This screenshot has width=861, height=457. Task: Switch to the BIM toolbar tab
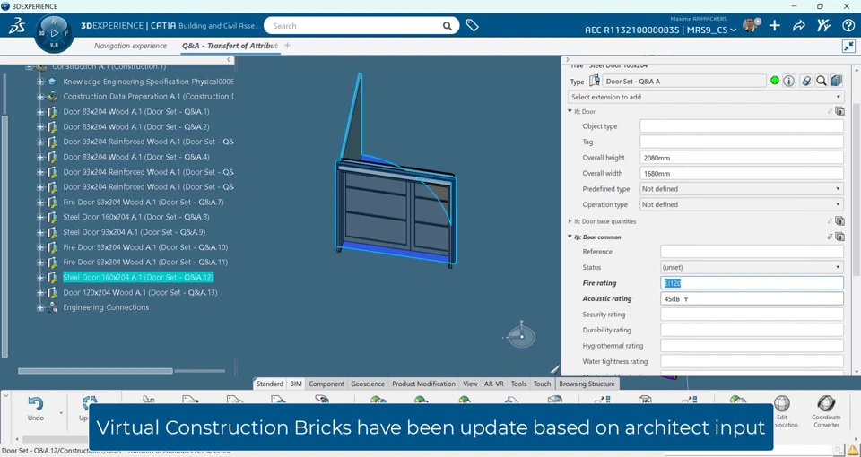pyautogui.click(x=296, y=384)
